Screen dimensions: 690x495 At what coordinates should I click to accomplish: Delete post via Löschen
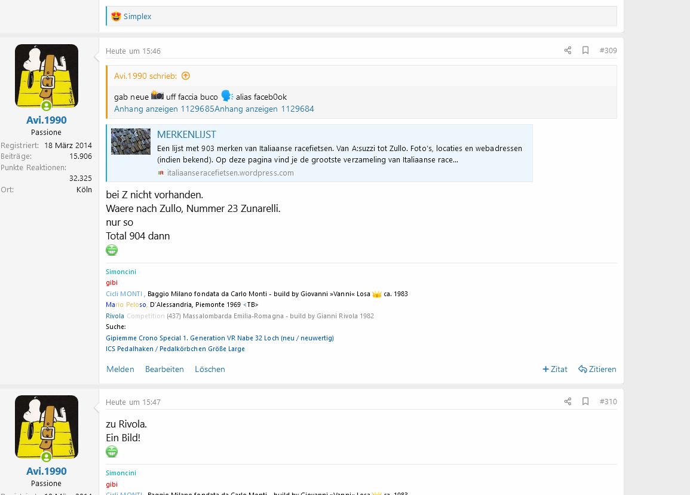click(210, 369)
